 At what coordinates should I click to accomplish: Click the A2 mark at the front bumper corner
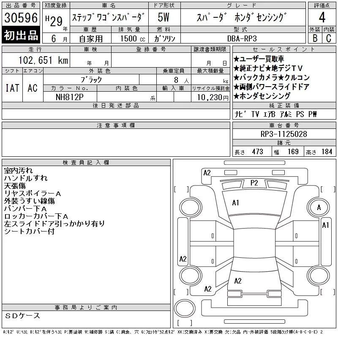coord(207,173)
